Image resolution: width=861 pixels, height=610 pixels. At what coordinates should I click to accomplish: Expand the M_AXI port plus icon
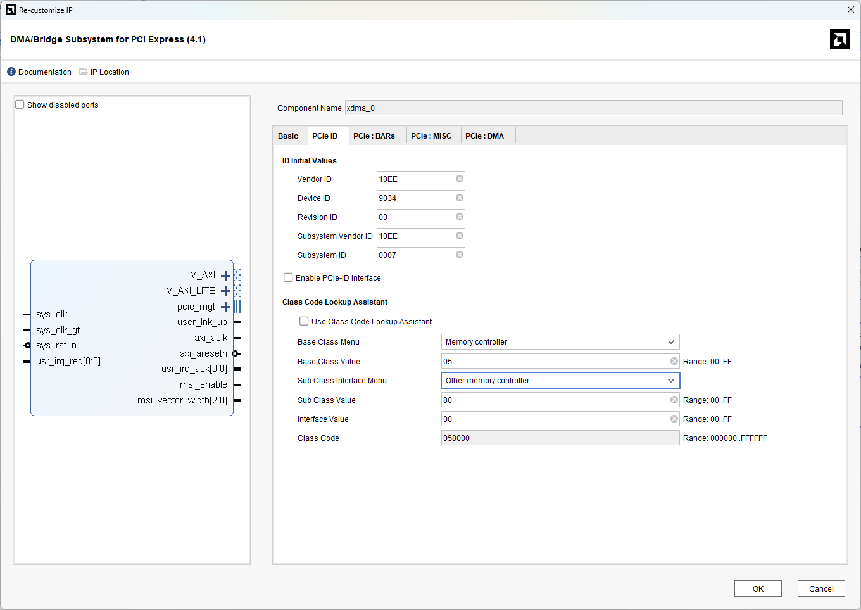[225, 276]
